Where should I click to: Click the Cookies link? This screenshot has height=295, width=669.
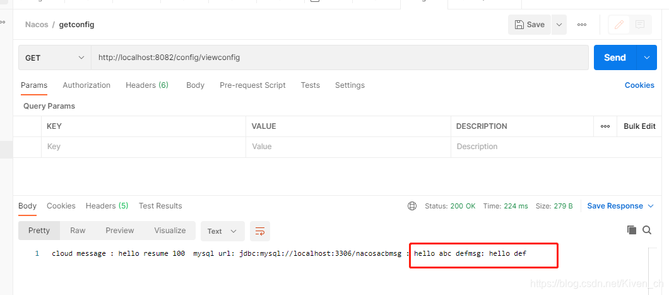pyautogui.click(x=639, y=85)
